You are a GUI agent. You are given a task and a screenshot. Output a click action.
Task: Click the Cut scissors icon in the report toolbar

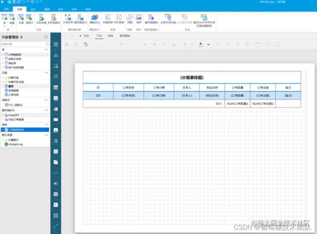point(66,44)
